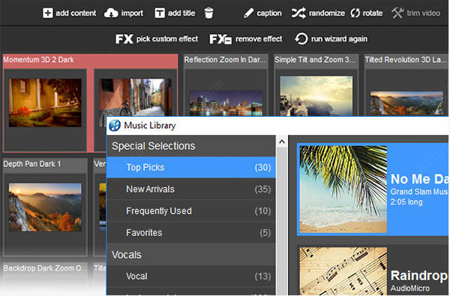
Task: Click the caption pencil icon
Action: pos(248,13)
